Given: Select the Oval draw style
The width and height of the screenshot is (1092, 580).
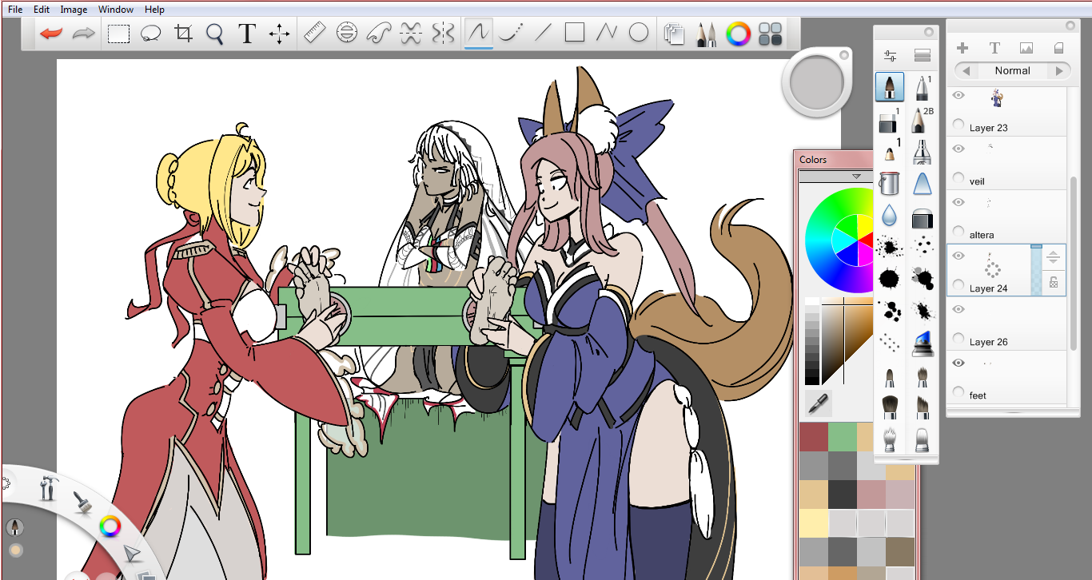Looking at the screenshot, I should [638, 33].
